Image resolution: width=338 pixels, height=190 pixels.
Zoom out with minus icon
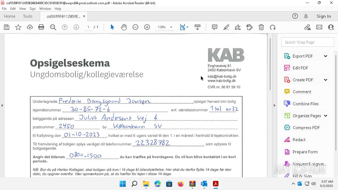[135, 27]
